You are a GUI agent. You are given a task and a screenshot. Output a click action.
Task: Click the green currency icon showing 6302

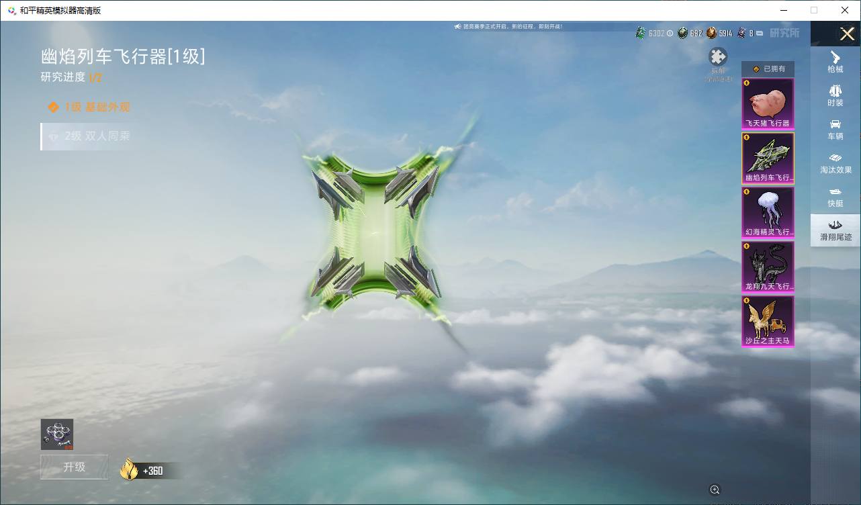click(x=641, y=32)
